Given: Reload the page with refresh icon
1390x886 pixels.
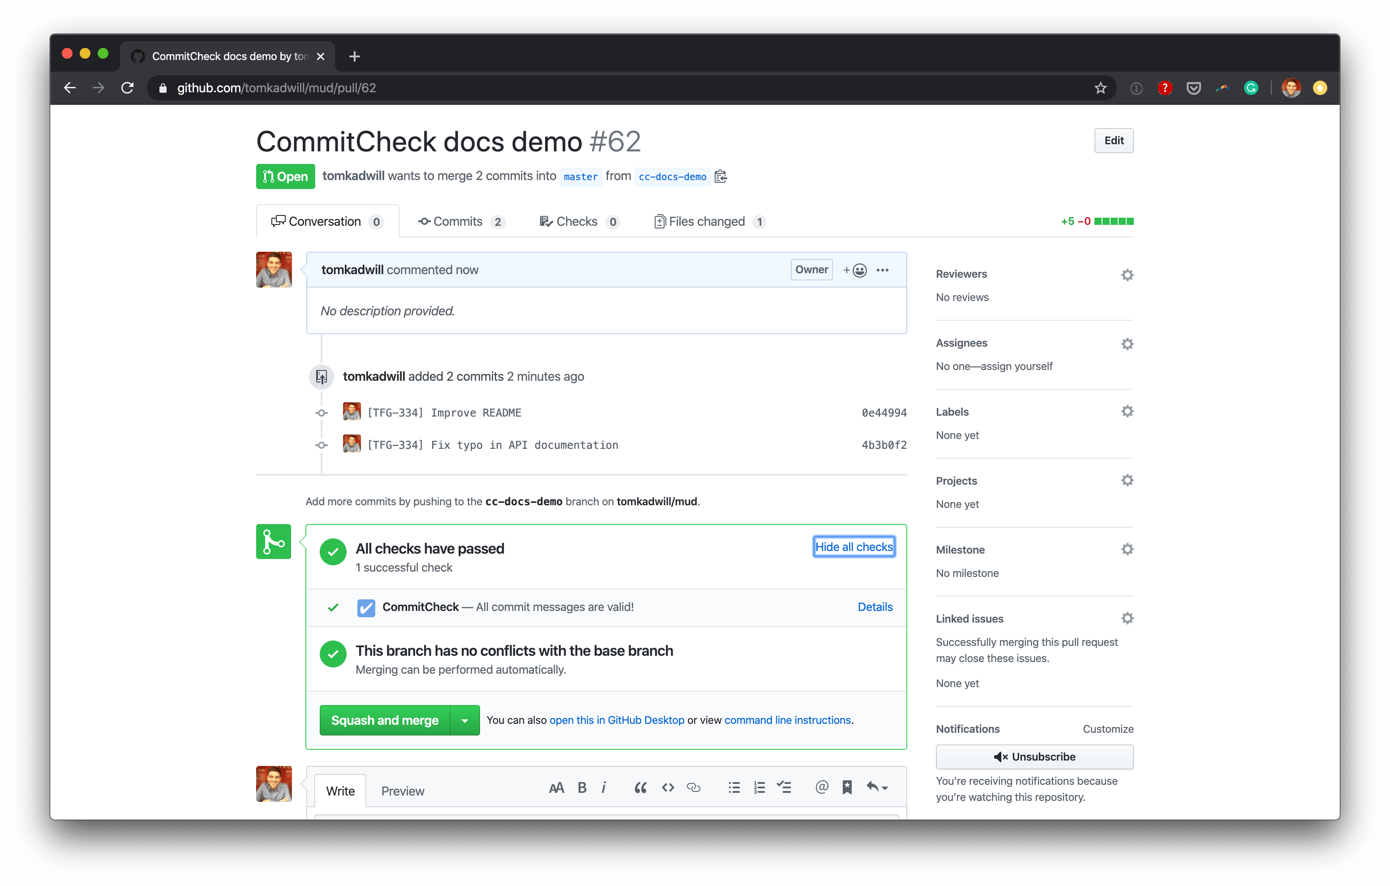Looking at the screenshot, I should click(x=128, y=88).
